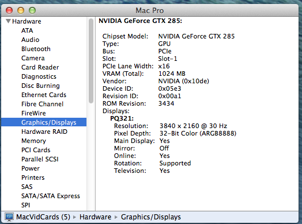
Task: Collapse the Hardware disclosure triangle
Action: (x=8, y=21)
